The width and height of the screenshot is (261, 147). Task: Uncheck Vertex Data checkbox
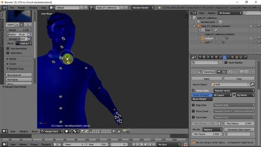pos(193,91)
